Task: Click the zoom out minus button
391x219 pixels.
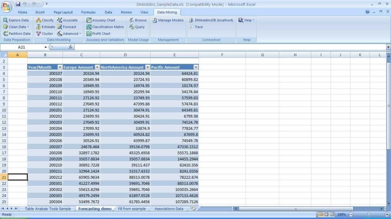Action: coord(351,214)
